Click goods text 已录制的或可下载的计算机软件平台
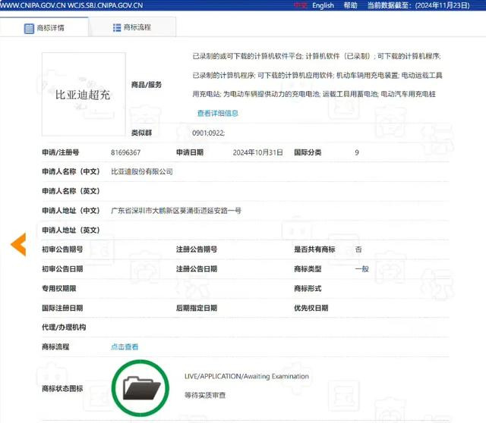This screenshot has width=486, height=423. coord(247,56)
